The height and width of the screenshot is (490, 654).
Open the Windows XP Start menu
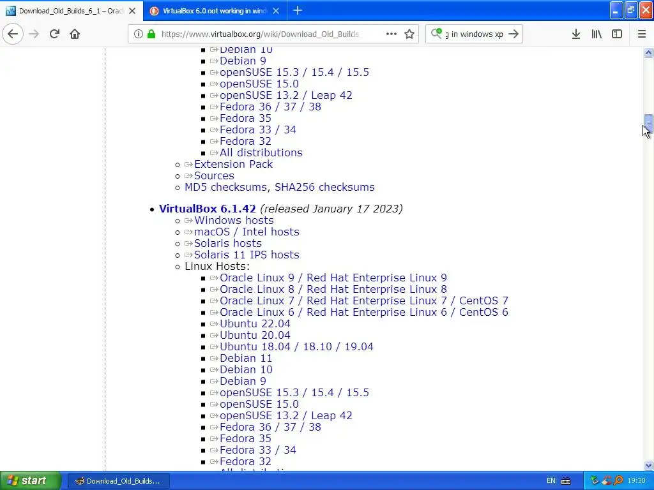pyautogui.click(x=31, y=481)
